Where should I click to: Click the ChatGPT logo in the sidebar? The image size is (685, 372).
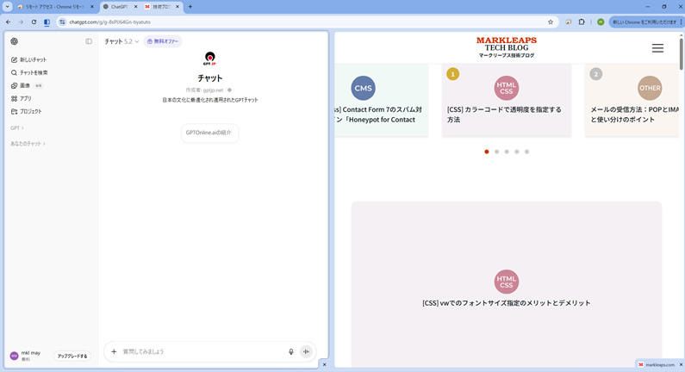click(x=14, y=41)
